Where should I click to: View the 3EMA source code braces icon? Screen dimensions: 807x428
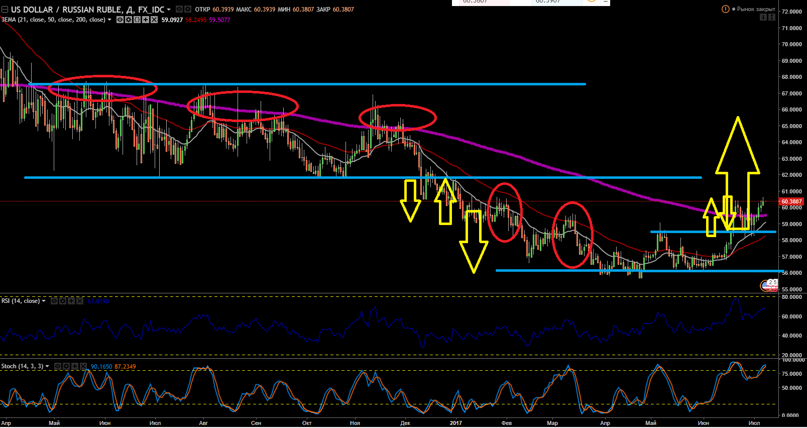(137, 20)
